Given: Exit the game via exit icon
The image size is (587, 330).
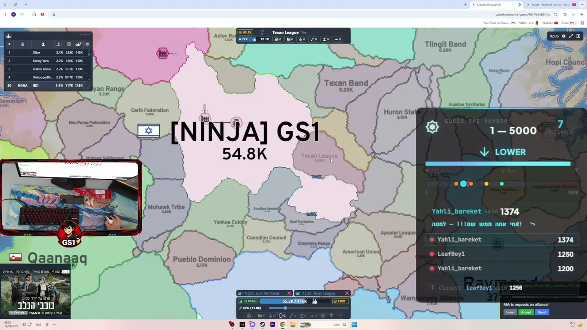Looking at the screenshot, I should pyautogui.click(x=578, y=36).
